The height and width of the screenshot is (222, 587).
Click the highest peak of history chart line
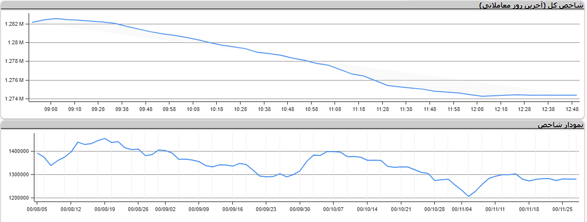[x=105, y=139]
